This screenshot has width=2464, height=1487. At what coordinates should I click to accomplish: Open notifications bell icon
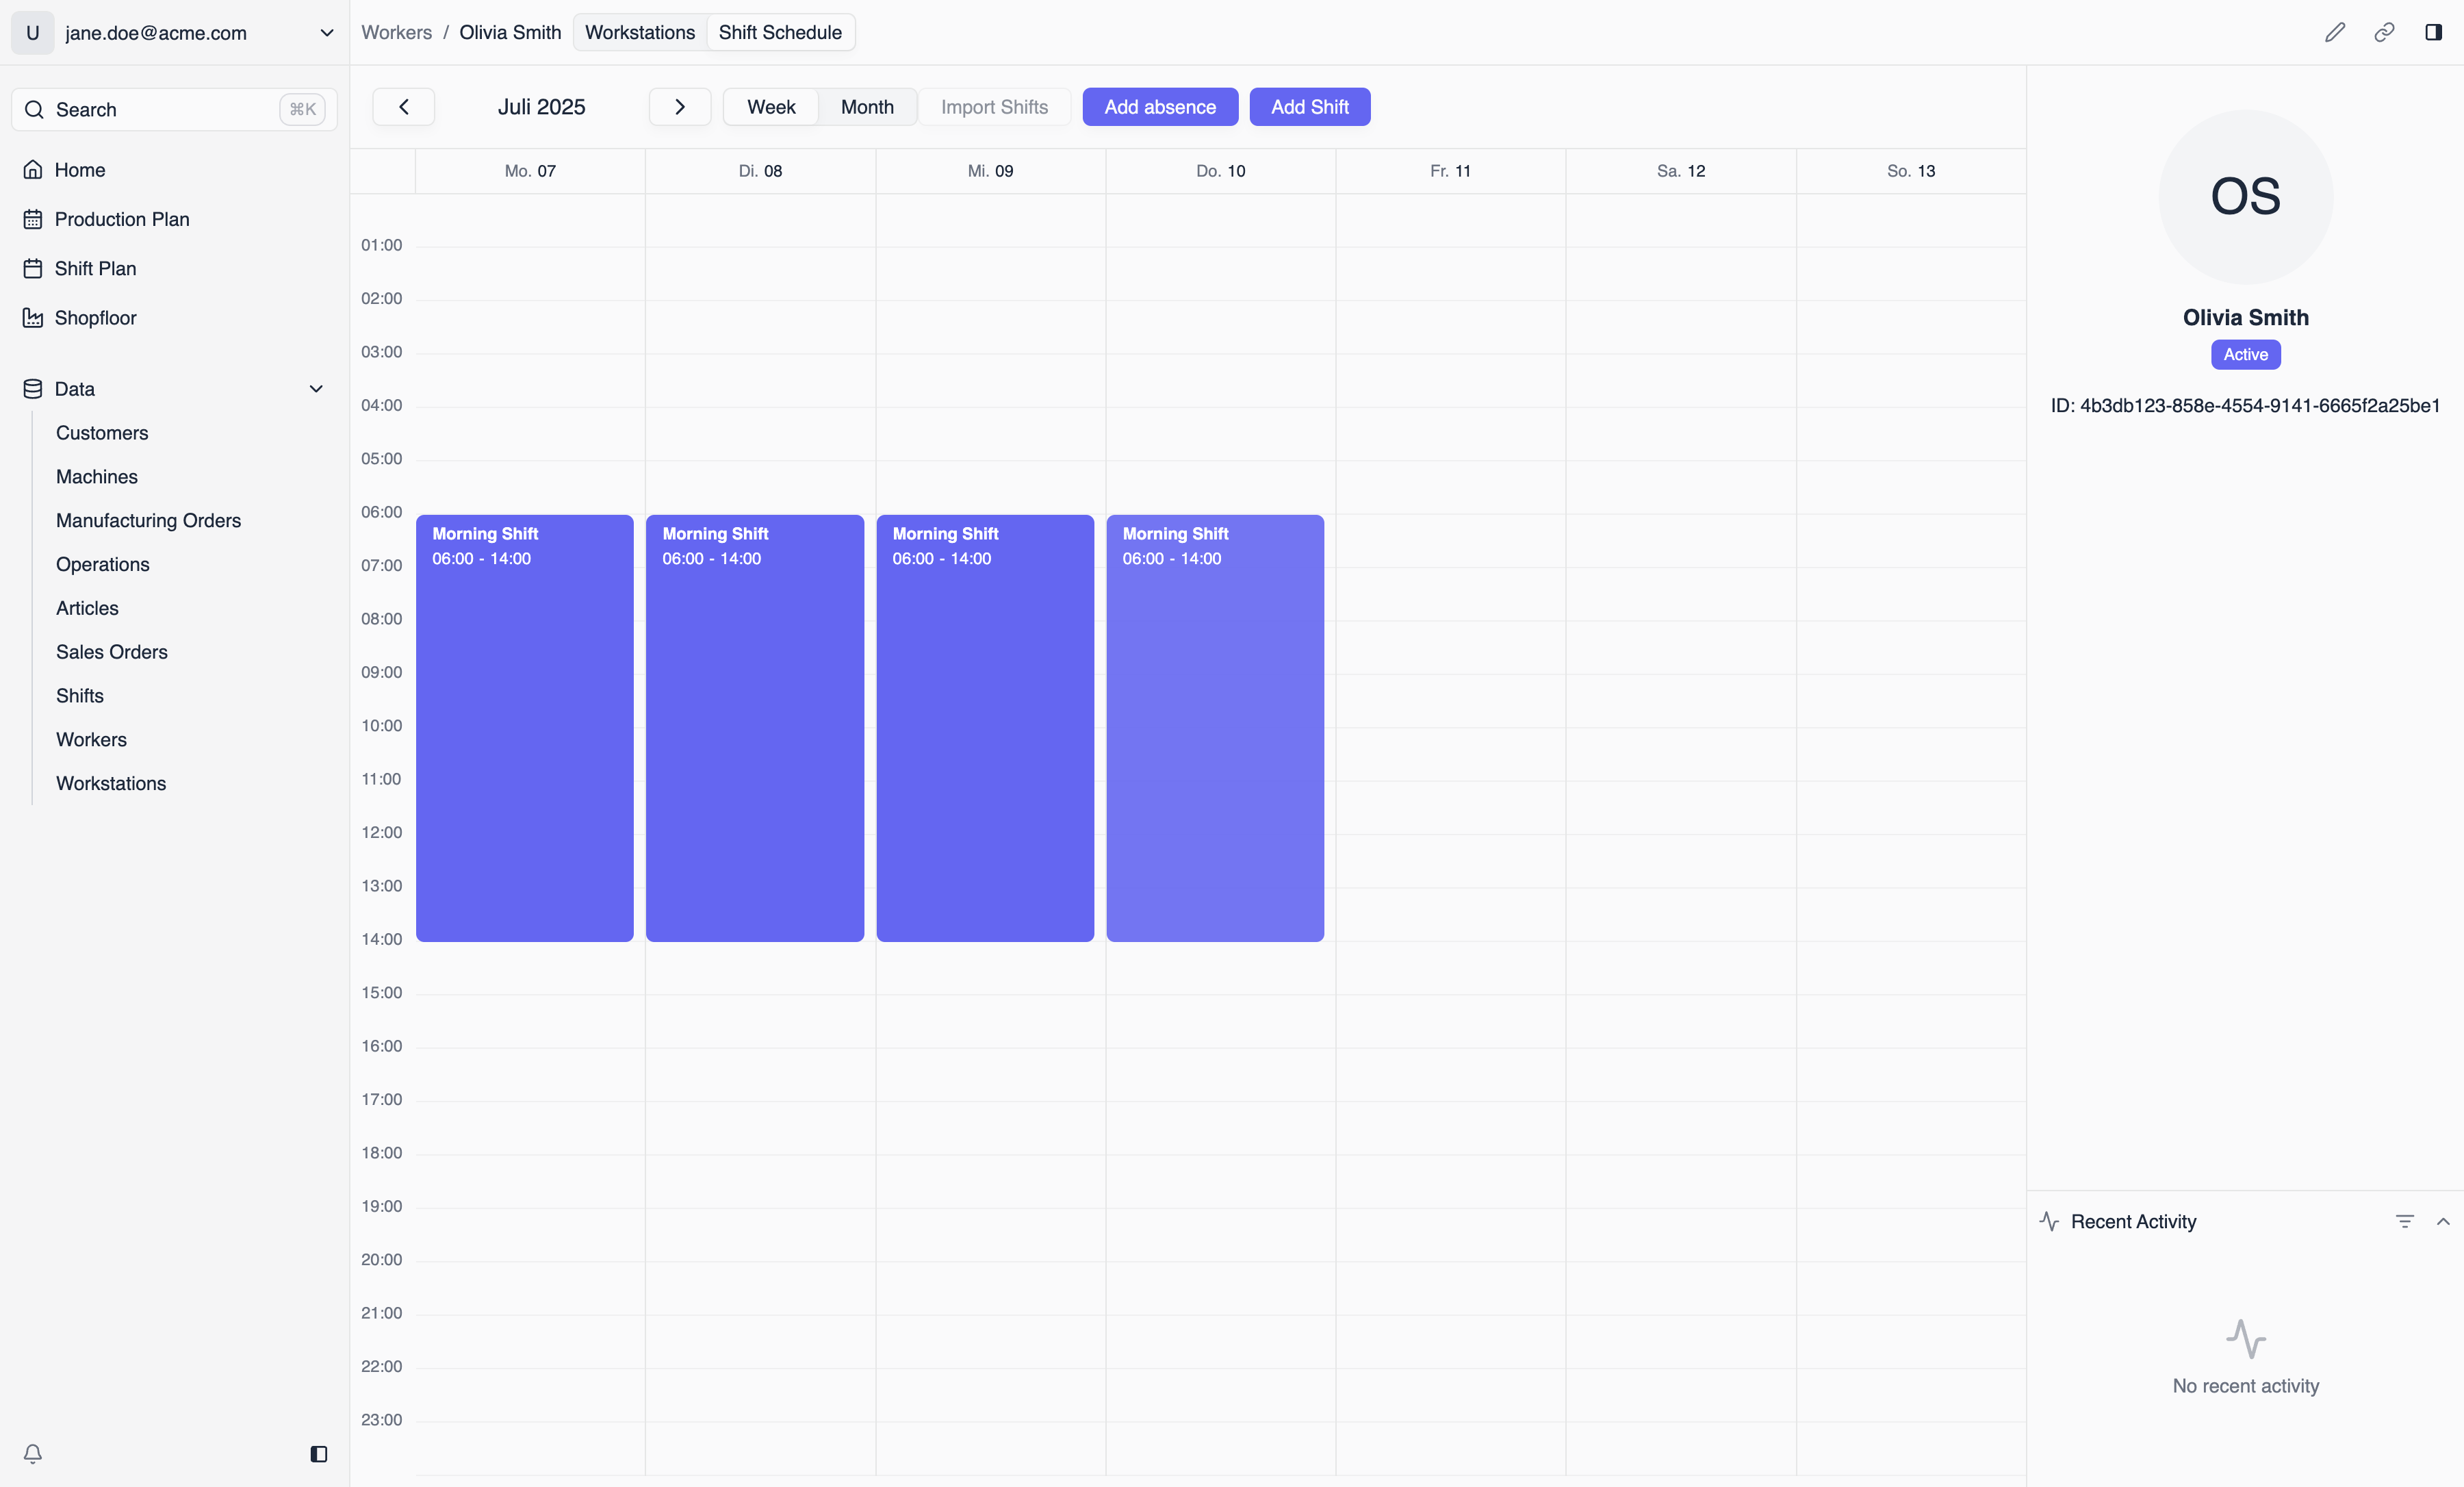[x=33, y=1453]
